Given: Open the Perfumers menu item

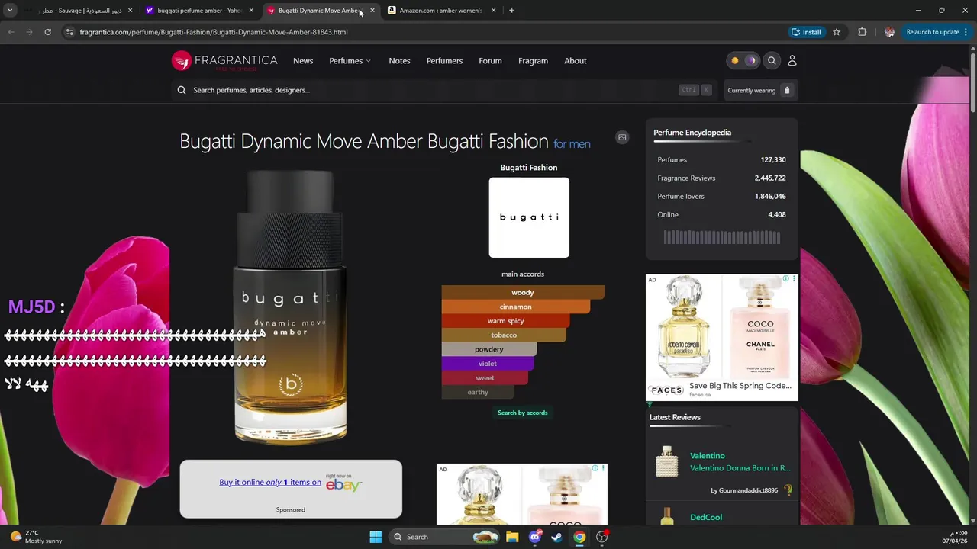Looking at the screenshot, I should (x=444, y=61).
